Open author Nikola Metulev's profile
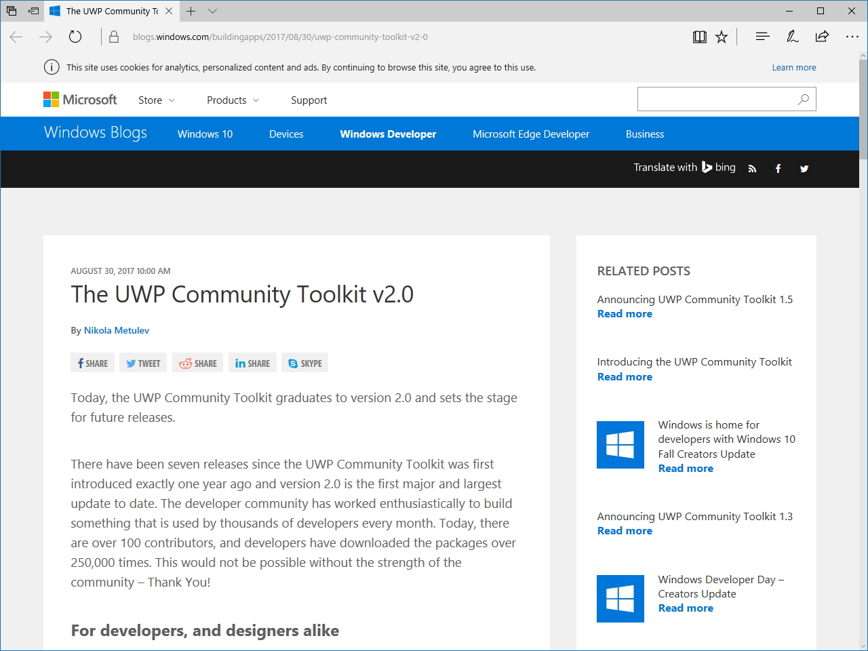 pos(116,330)
